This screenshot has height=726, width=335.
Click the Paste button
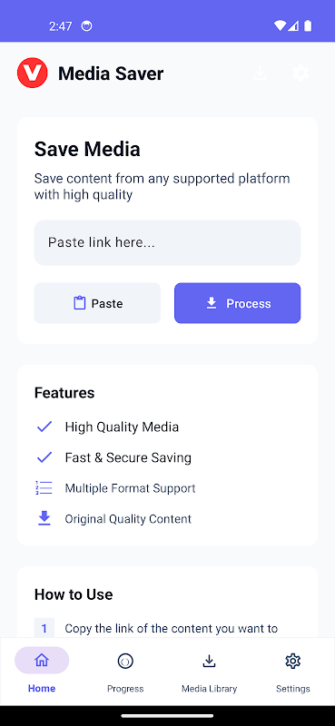pyautogui.click(x=97, y=303)
